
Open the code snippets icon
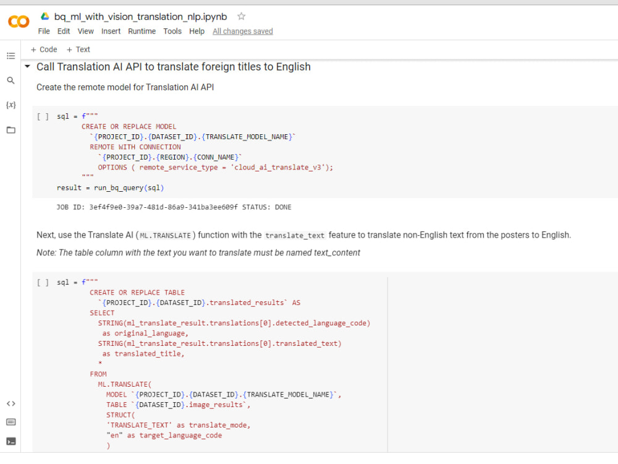click(x=11, y=403)
